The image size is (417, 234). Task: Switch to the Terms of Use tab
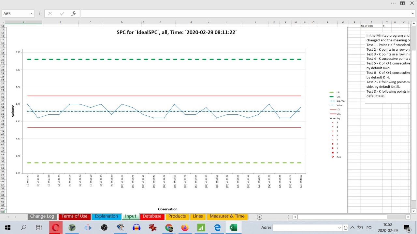(74, 216)
